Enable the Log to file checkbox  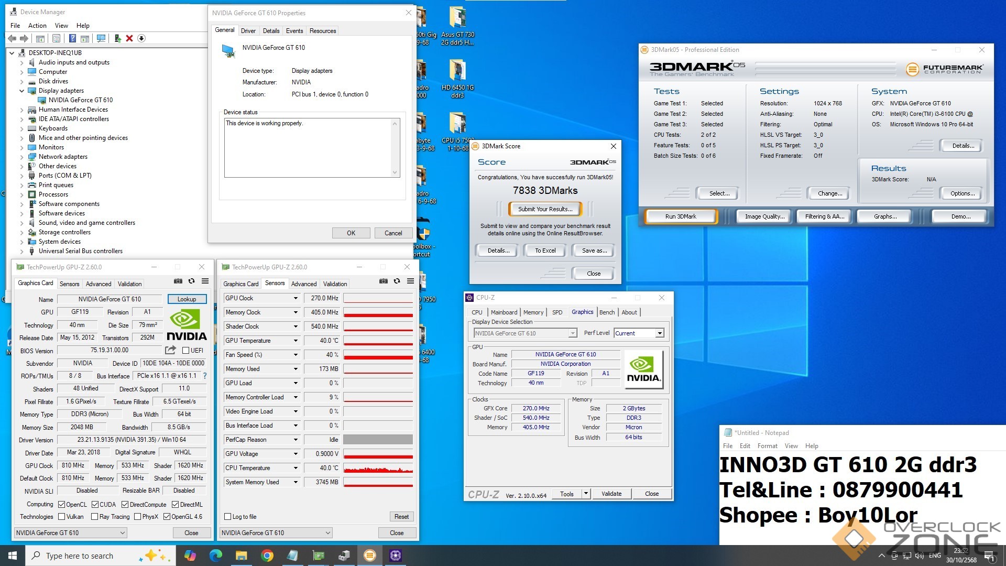coord(228,517)
